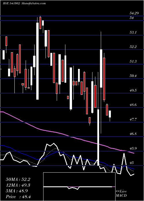Viewport: 144px width, 201px height.
Task: Click inside the MACD histogram panel
Action: (79, 187)
